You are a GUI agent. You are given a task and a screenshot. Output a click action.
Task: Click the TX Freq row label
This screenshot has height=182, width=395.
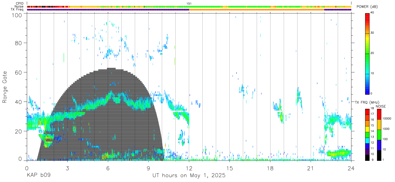point(17,10)
